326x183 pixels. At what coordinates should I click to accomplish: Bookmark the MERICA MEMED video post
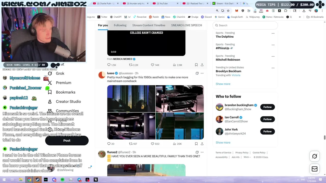pos(196,65)
